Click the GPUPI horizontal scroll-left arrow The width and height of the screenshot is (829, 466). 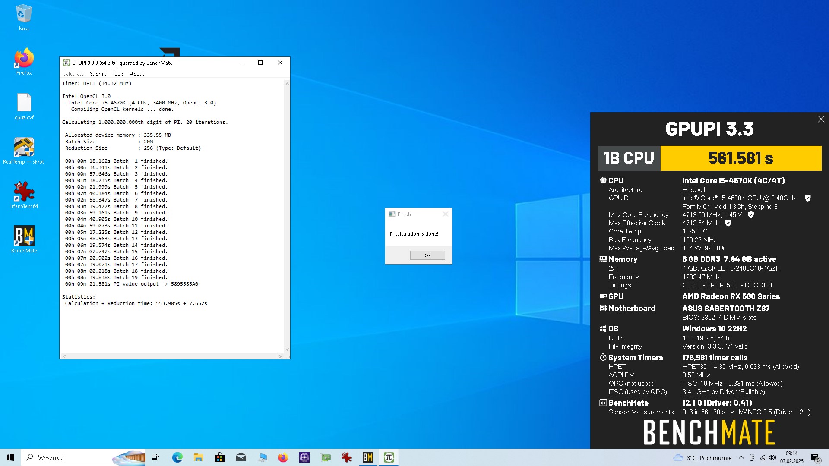tap(64, 356)
